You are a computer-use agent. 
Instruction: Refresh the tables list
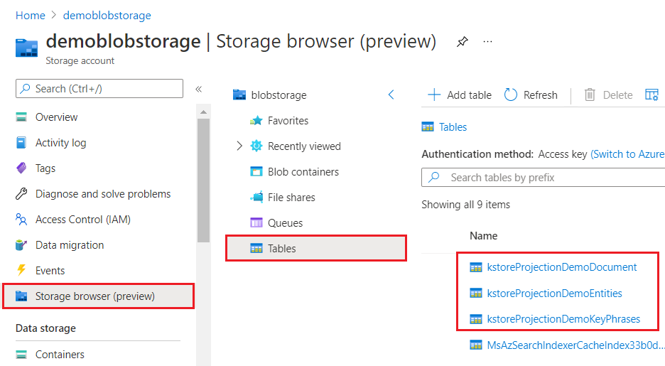pos(531,95)
